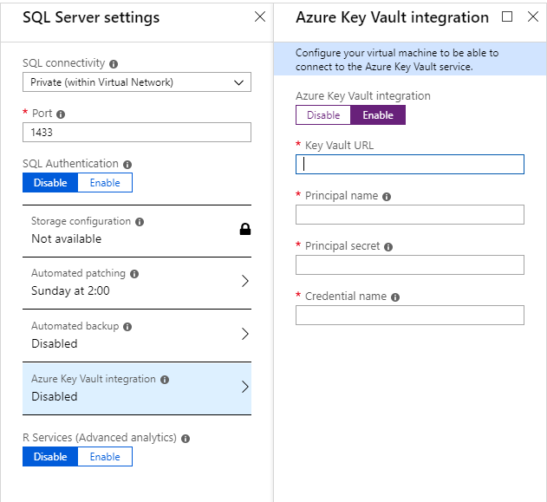Expand the Automated patching chevron
547x502 pixels.
click(244, 282)
